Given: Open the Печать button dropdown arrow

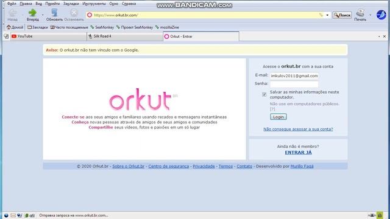Looking at the screenshot, I should tap(370, 15).
